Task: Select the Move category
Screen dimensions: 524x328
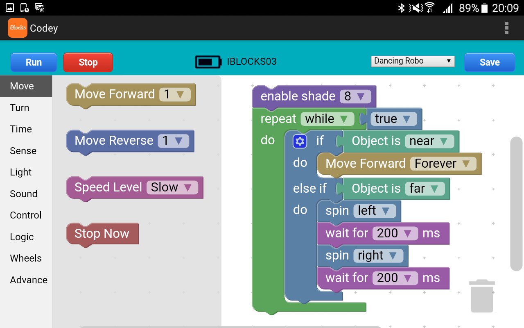Action: coord(26,86)
